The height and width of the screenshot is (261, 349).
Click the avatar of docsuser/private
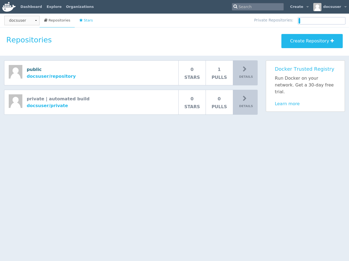point(16,101)
